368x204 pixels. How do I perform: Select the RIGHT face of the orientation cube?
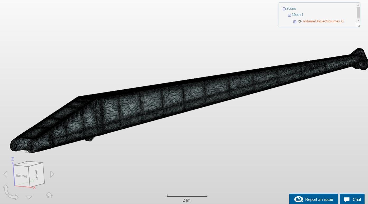(x=36, y=175)
